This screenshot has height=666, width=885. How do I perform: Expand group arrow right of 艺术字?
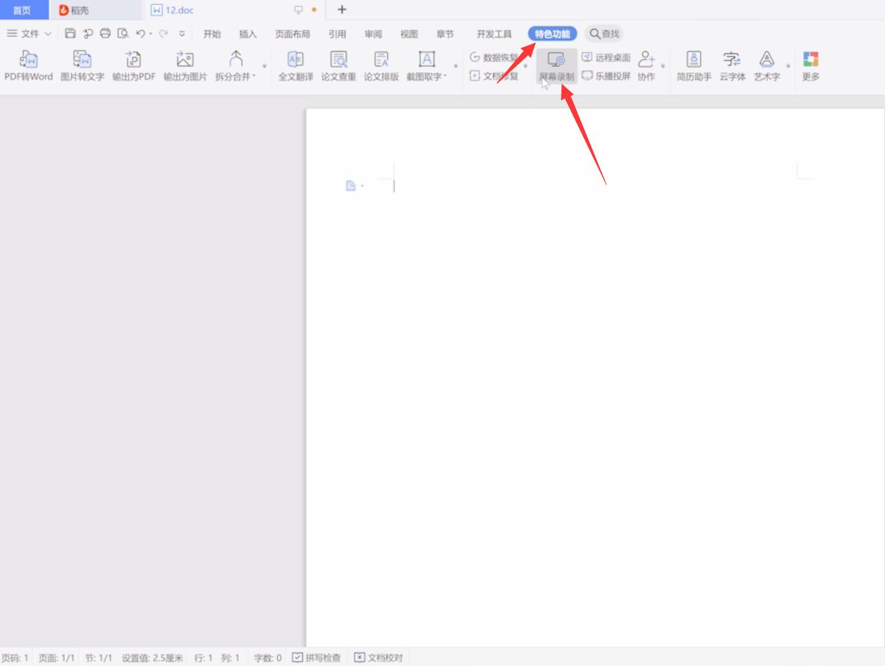788,66
